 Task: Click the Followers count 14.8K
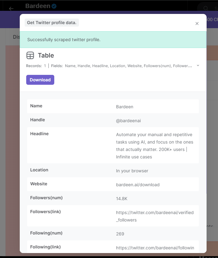121,199
